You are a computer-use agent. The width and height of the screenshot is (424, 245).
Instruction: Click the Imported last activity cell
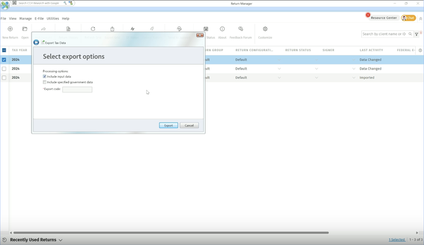[367, 78]
